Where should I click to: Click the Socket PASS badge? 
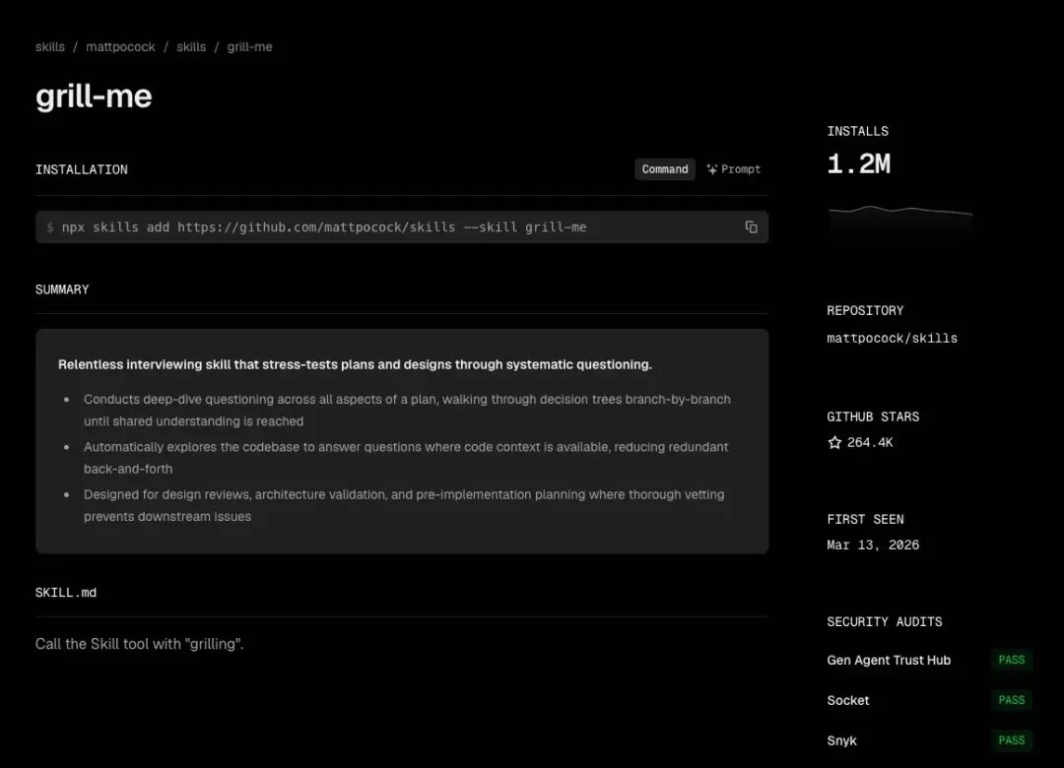coord(1012,699)
